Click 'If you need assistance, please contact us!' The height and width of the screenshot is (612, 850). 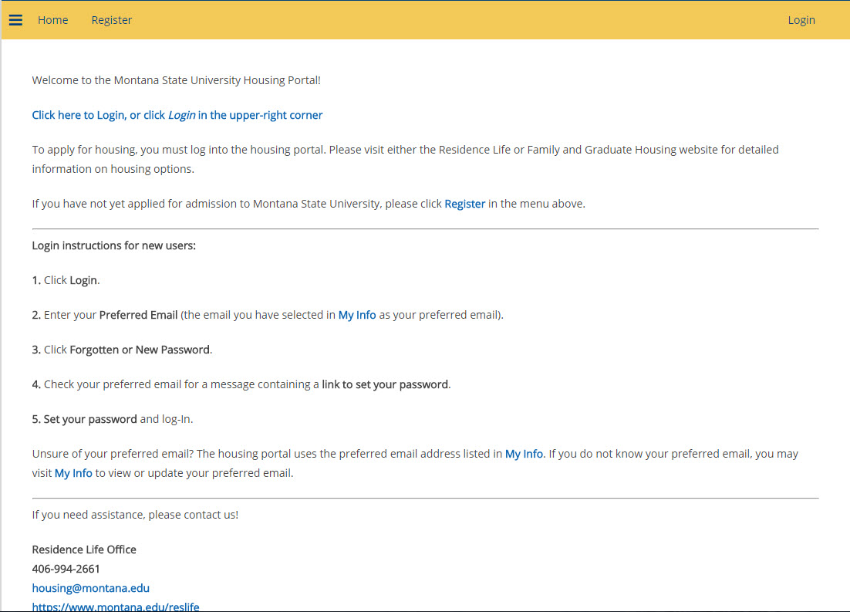(x=135, y=515)
